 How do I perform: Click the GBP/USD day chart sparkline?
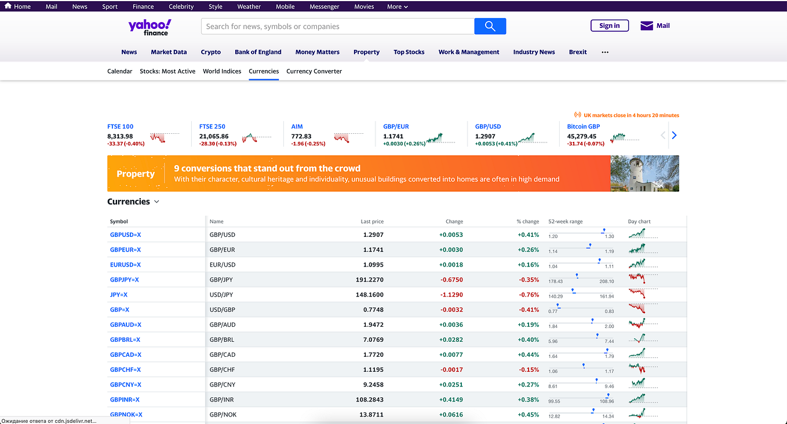639,235
